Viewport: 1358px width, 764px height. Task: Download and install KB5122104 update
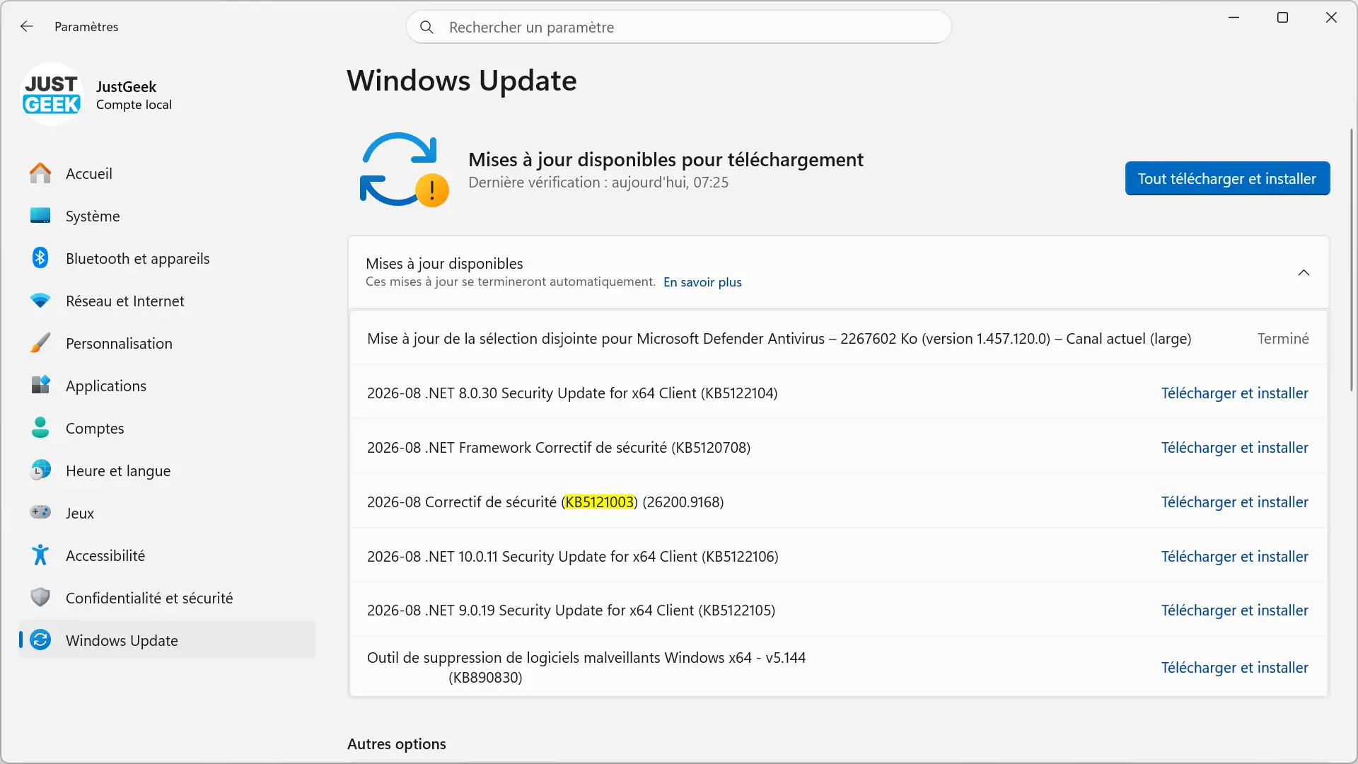coord(1234,393)
